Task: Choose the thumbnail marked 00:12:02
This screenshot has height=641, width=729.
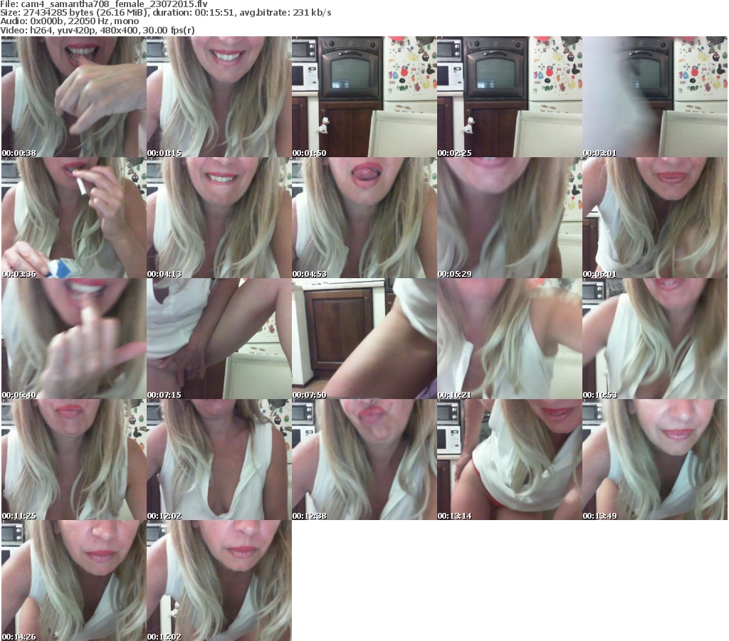Action: tap(218, 460)
